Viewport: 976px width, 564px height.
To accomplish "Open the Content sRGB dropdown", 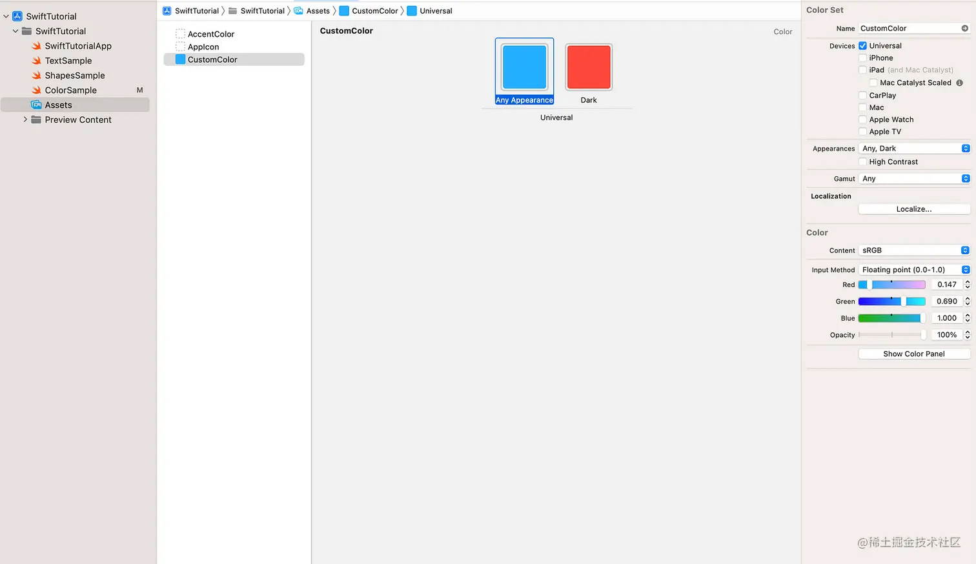I will click(x=915, y=250).
